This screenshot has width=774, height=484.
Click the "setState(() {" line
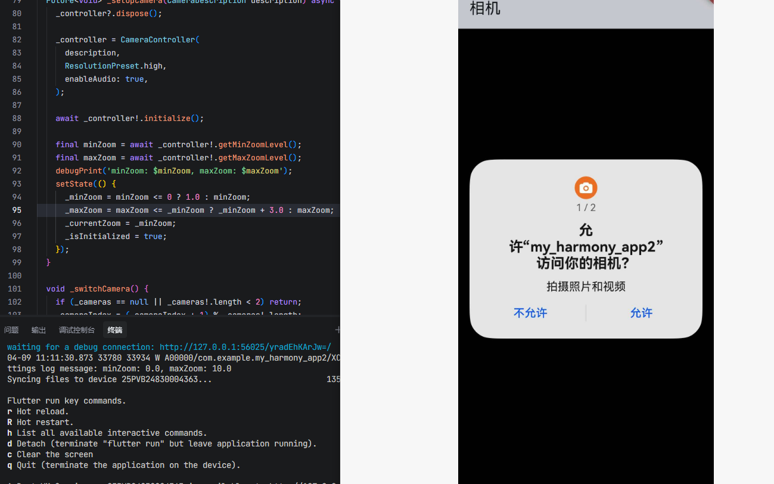pos(86,184)
